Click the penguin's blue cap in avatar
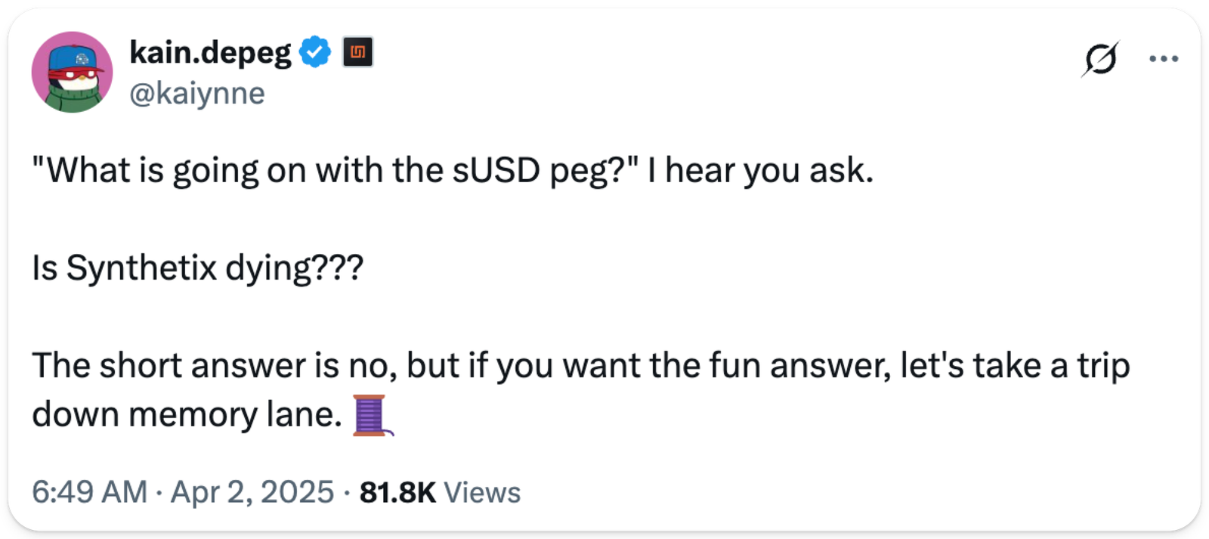 [x=74, y=57]
